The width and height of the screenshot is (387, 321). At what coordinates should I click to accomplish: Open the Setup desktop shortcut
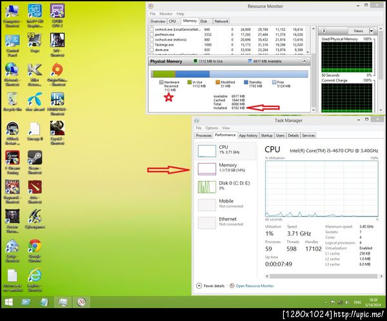click(12, 251)
